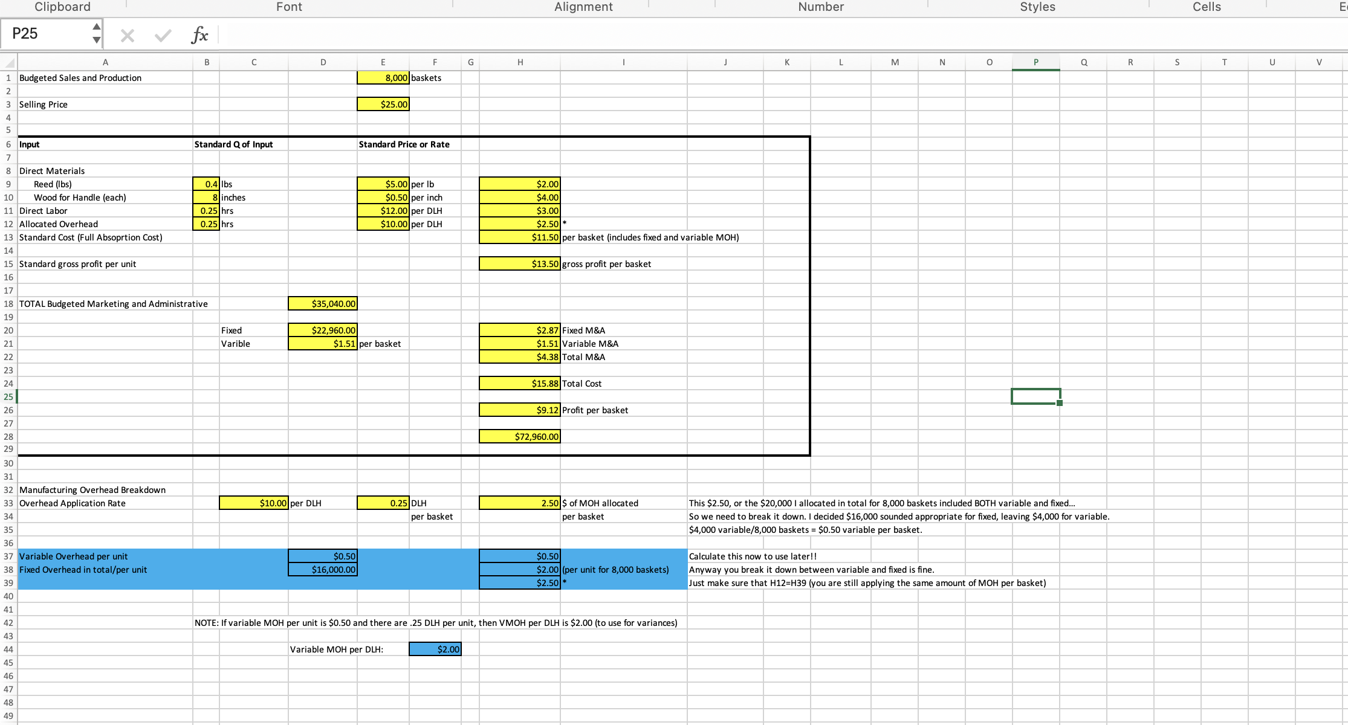Image resolution: width=1348 pixels, height=725 pixels.
Task: Click the Name Box up arrow
Action: pyautogui.click(x=96, y=27)
